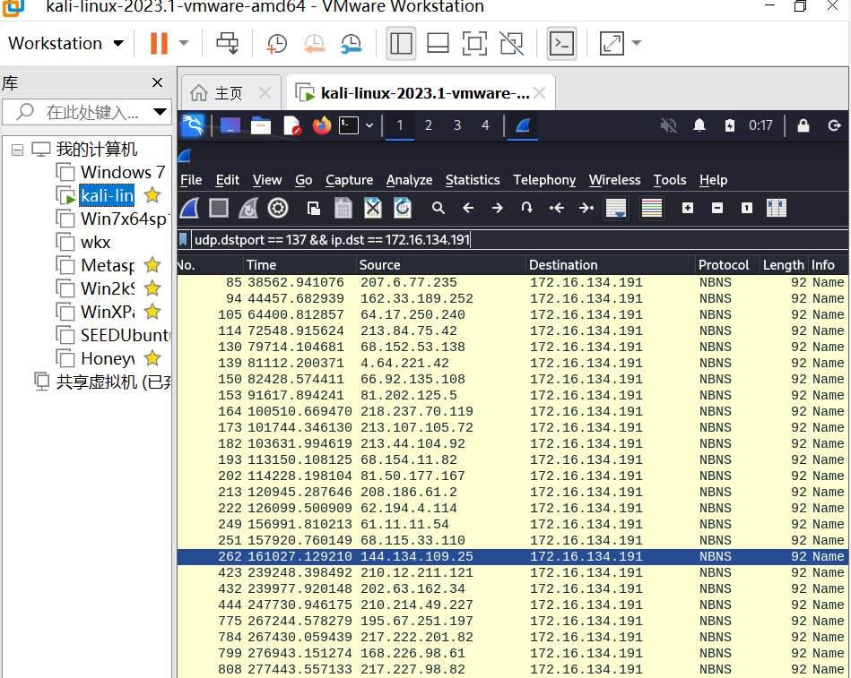This screenshot has width=851, height=678.
Task: Toggle VMware library sidebar view
Action: [x=401, y=43]
